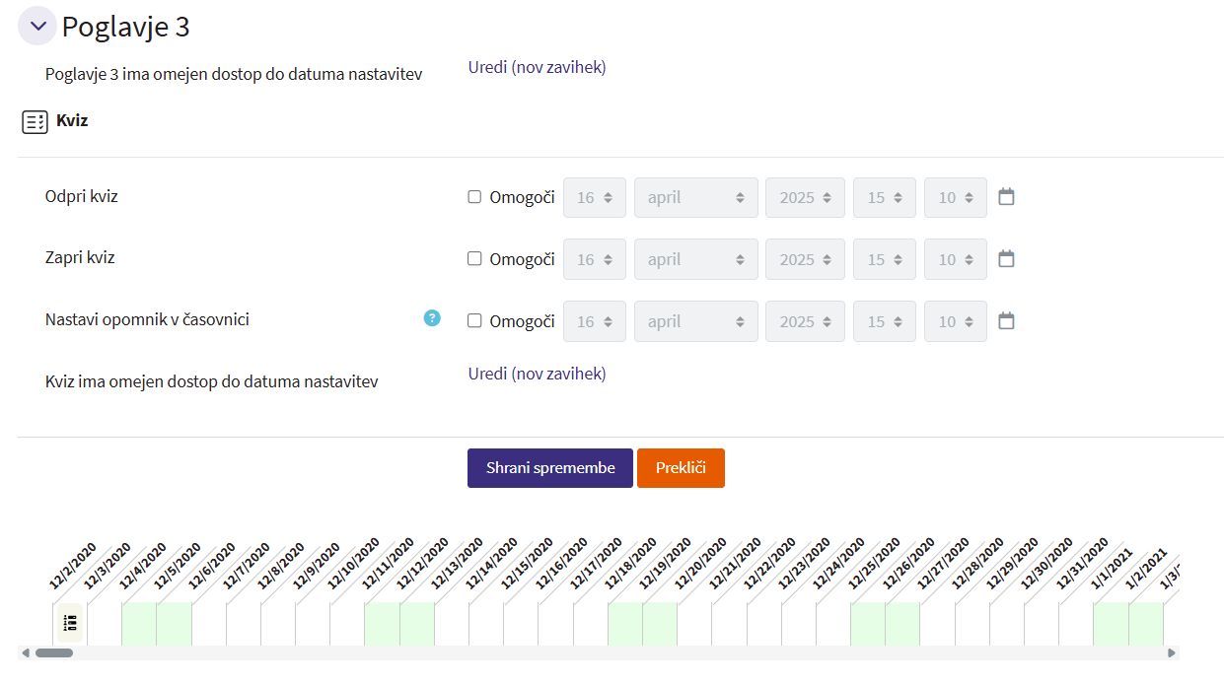Enable the Odpri kviz Omogoči checkbox

pos(474,197)
